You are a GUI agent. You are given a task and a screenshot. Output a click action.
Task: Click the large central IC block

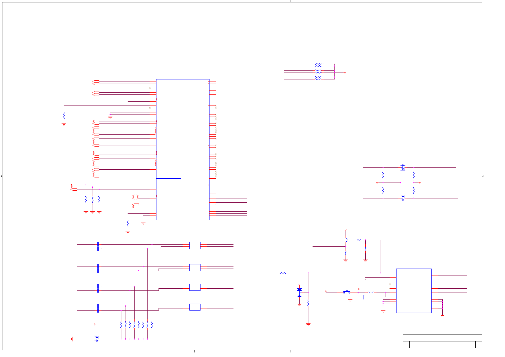[183, 150]
